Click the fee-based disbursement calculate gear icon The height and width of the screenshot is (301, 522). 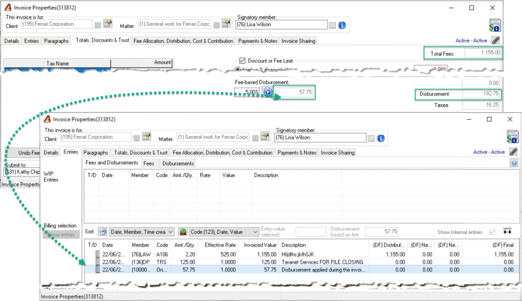[x=267, y=91]
